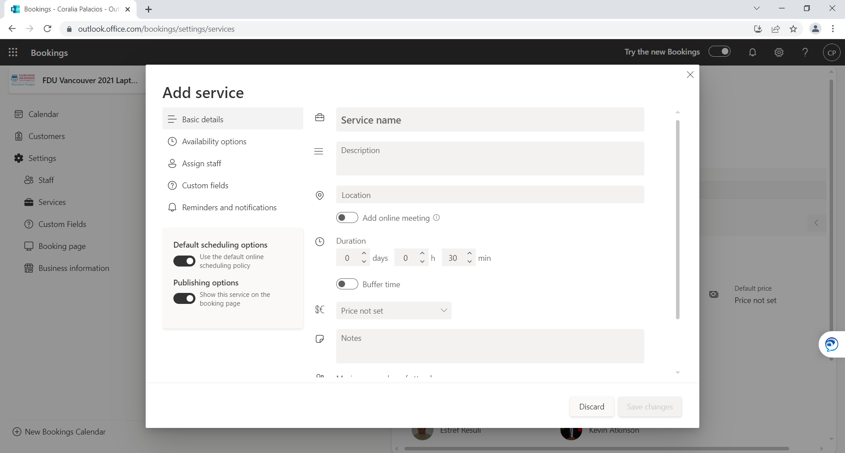Bookmark page with the star icon

(x=793, y=29)
